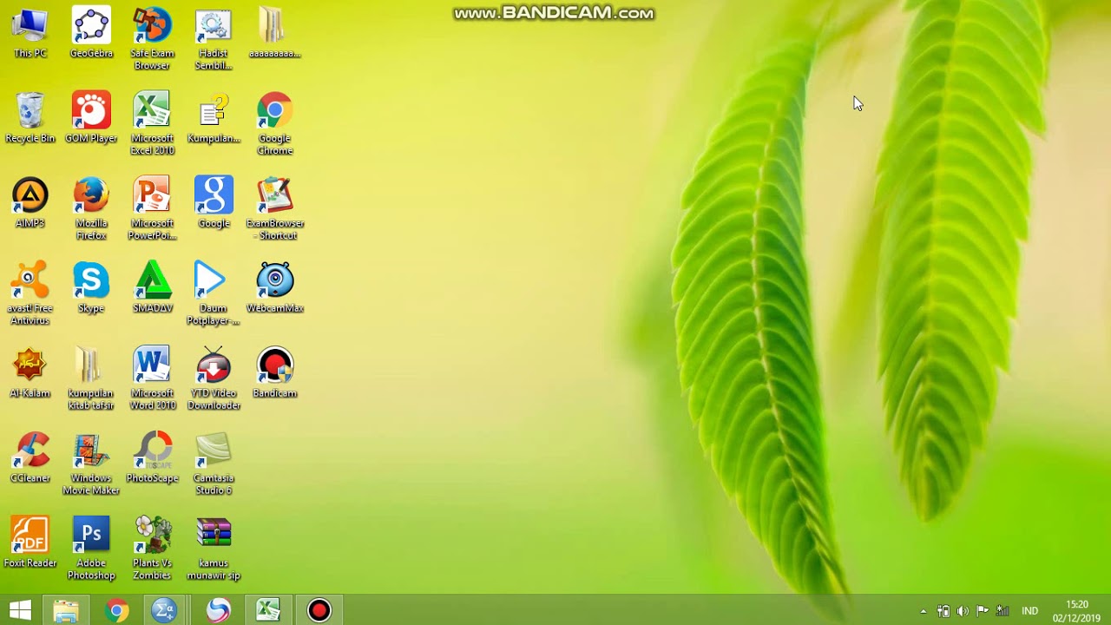Launch GOM Player shortcut
The image size is (1111, 625).
click(x=91, y=118)
